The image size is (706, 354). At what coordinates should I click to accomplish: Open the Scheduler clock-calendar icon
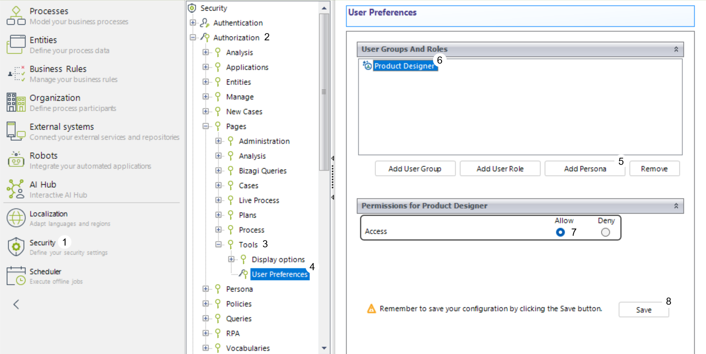click(x=16, y=276)
